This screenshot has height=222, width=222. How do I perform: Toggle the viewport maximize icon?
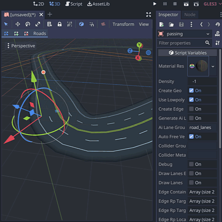[148, 15]
